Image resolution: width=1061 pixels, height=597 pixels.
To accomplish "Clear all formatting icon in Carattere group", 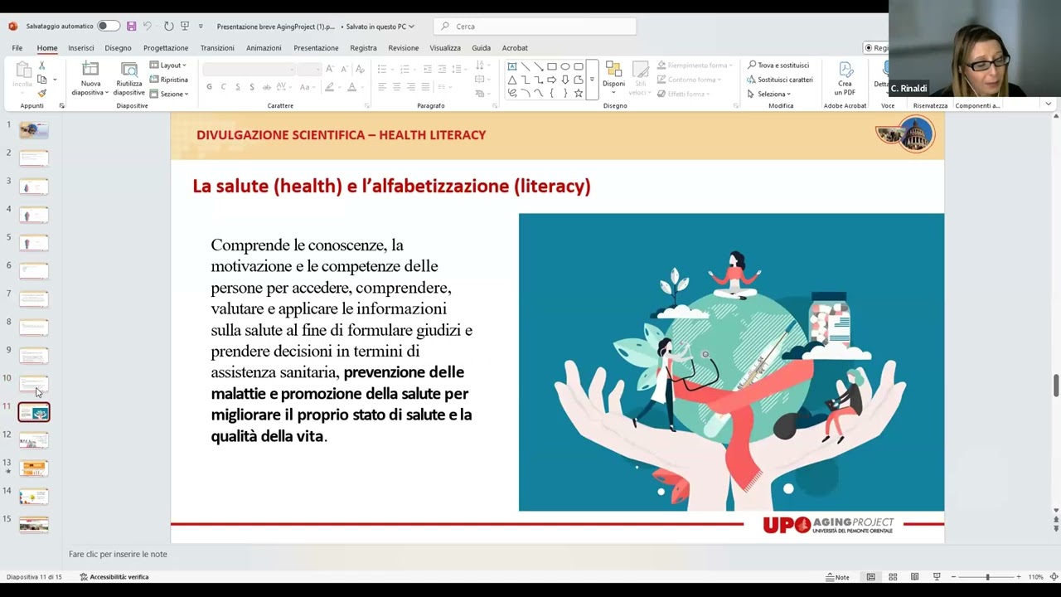I will (360, 69).
